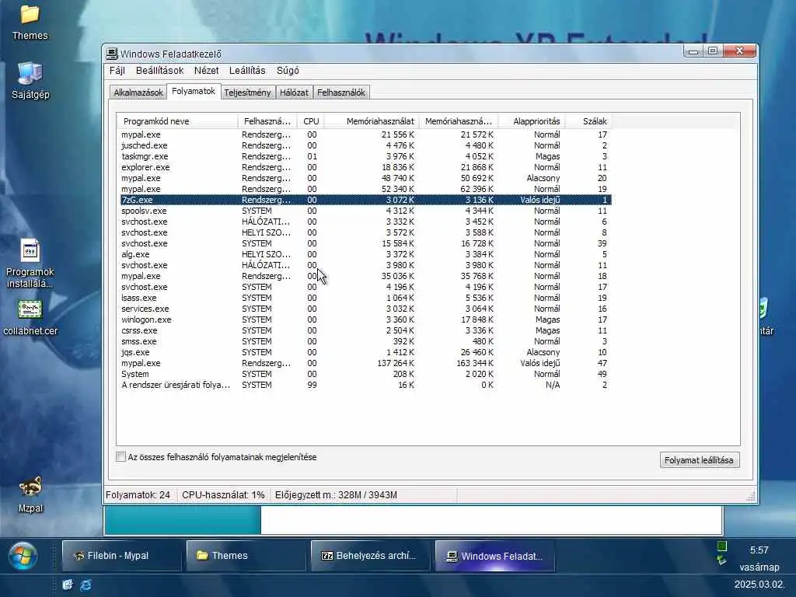Open the Nézet menu

click(206, 71)
